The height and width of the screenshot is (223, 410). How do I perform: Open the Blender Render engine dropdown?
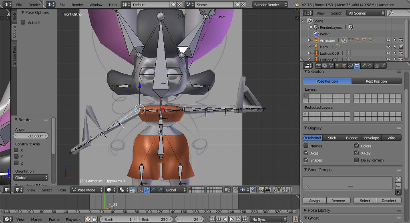pyautogui.click(x=270, y=5)
